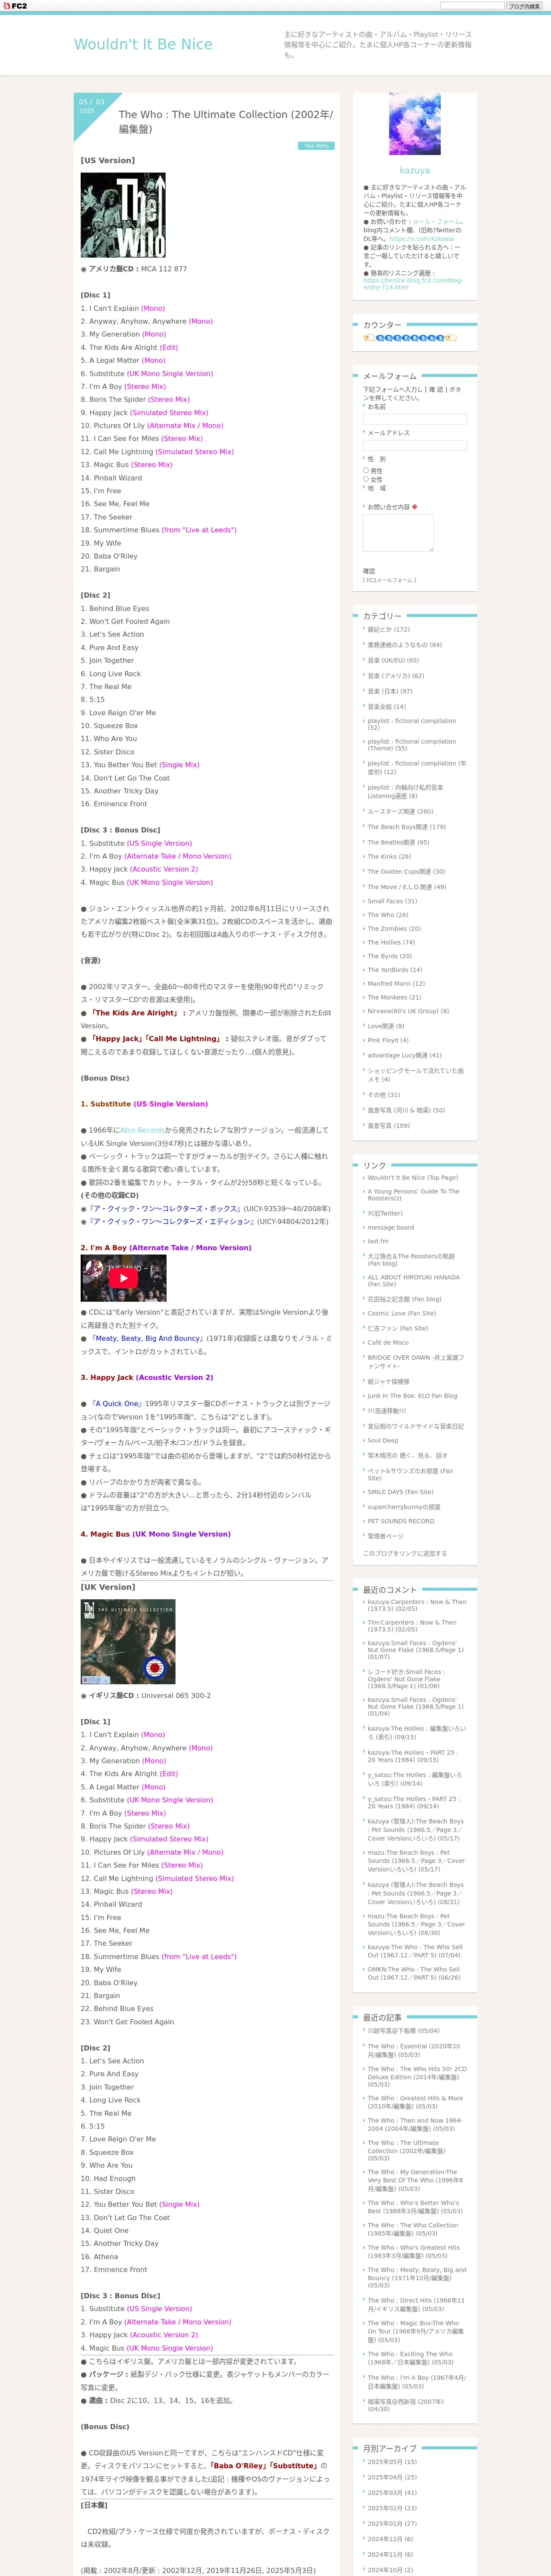Open the Meaty, Beaty, Big And Bouncy link
This screenshot has width=551, height=2576.
(148, 1338)
